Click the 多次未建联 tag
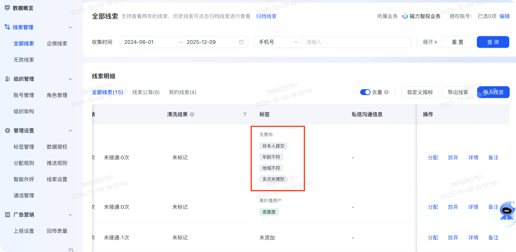This screenshot has width=516, height=252. [273, 179]
